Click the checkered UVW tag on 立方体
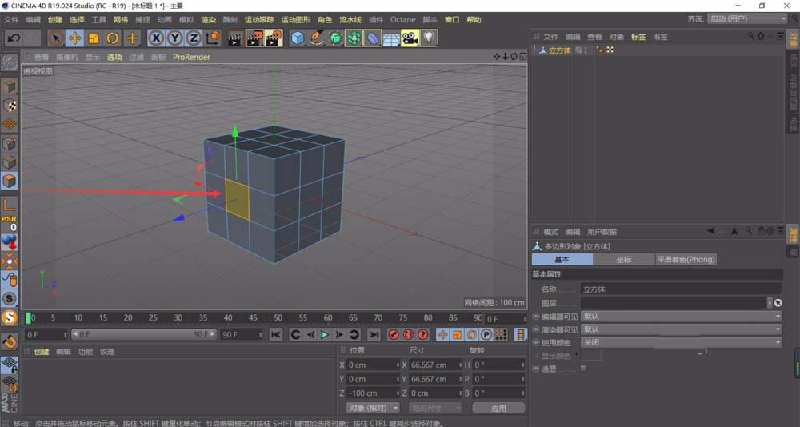Image resolution: width=800 pixels, height=427 pixels. [610, 50]
